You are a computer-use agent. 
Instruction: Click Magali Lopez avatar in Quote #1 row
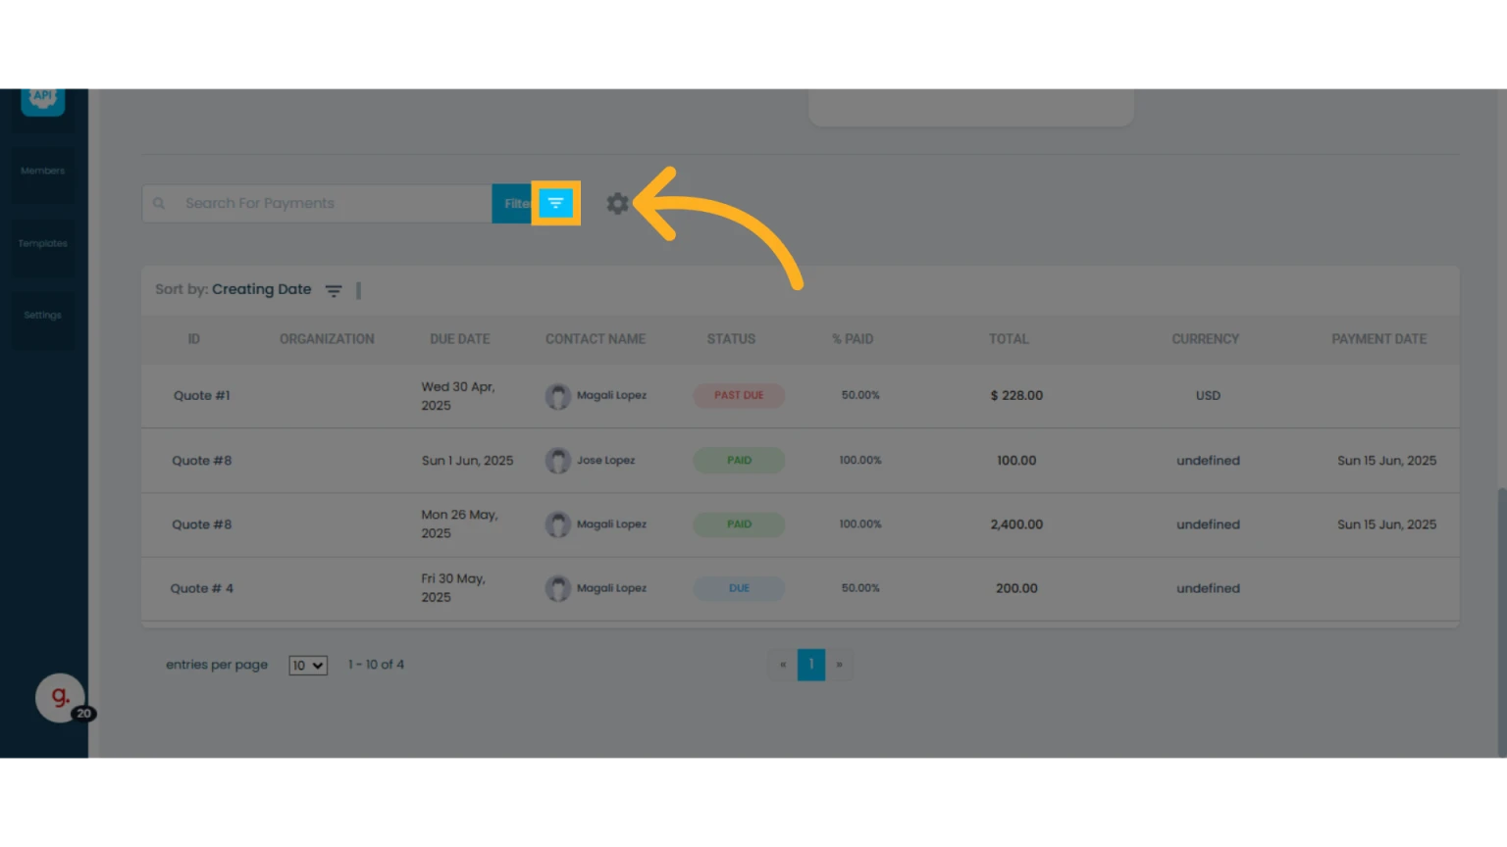click(557, 396)
